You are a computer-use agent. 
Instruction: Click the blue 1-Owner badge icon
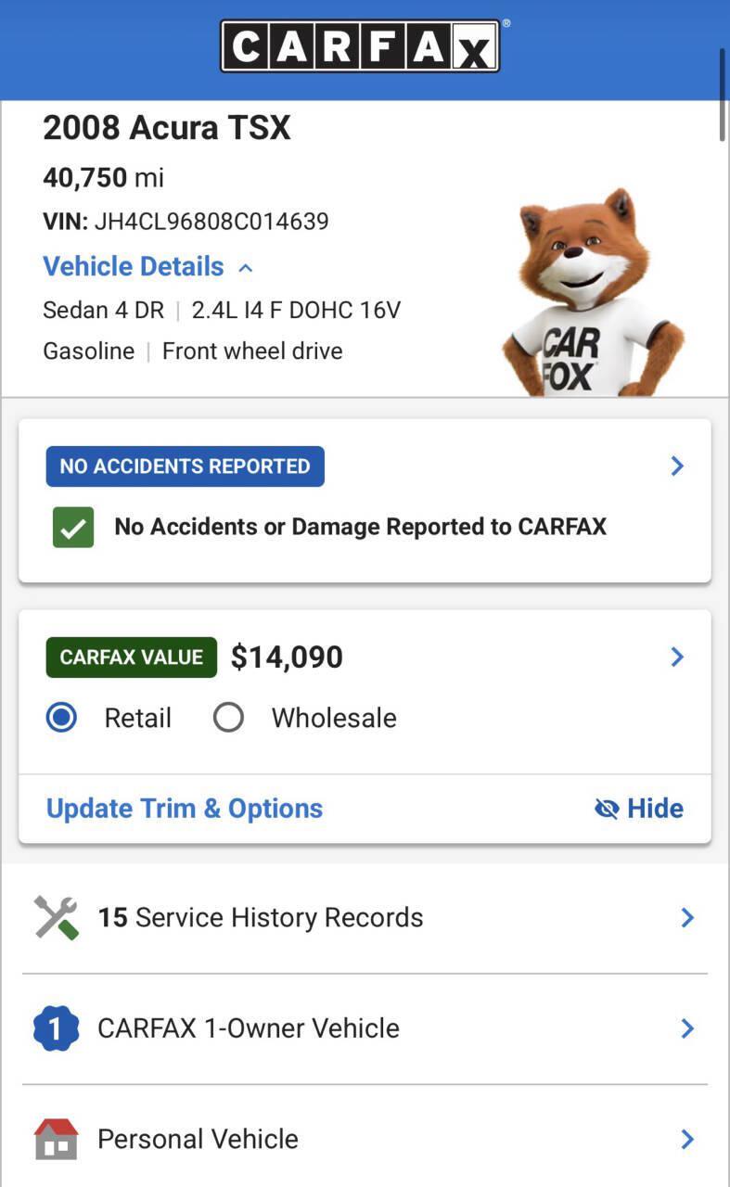click(56, 1028)
